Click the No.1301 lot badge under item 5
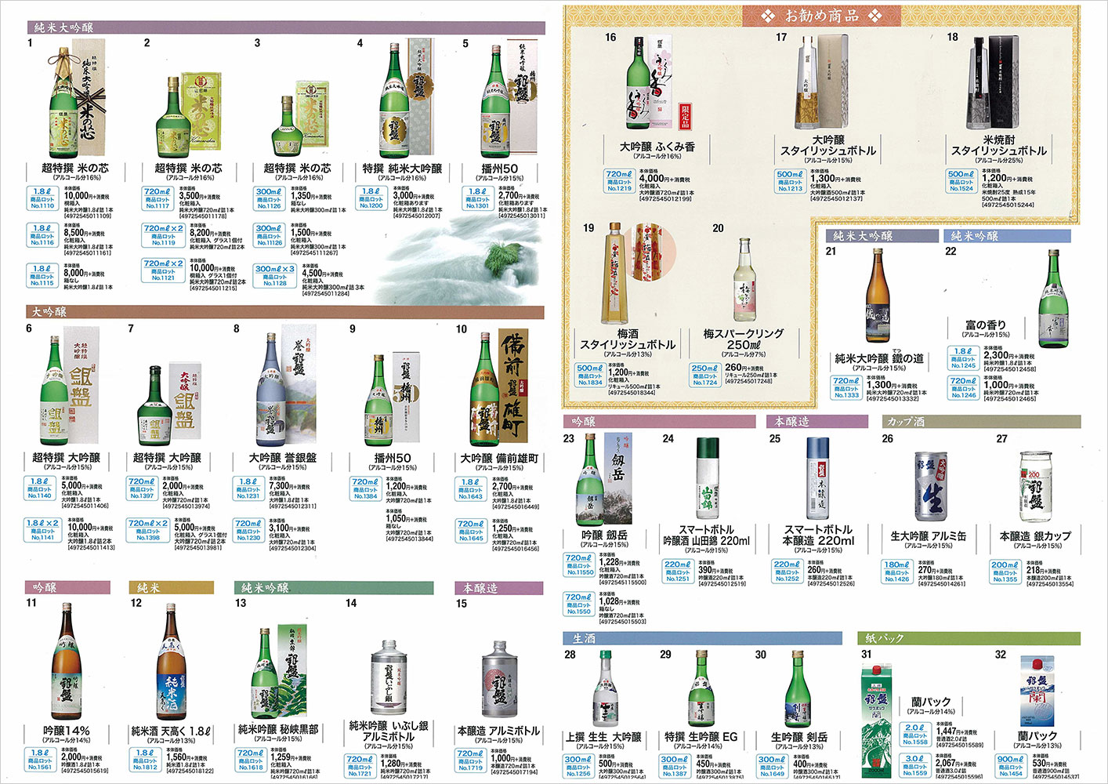 click(477, 198)
